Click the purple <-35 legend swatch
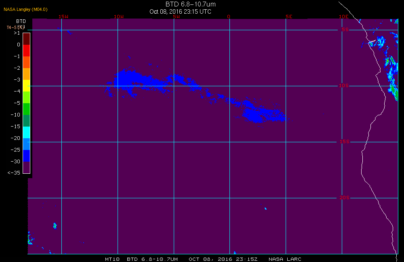This screenshot has height=262, width=404. [x=27, y=167]
